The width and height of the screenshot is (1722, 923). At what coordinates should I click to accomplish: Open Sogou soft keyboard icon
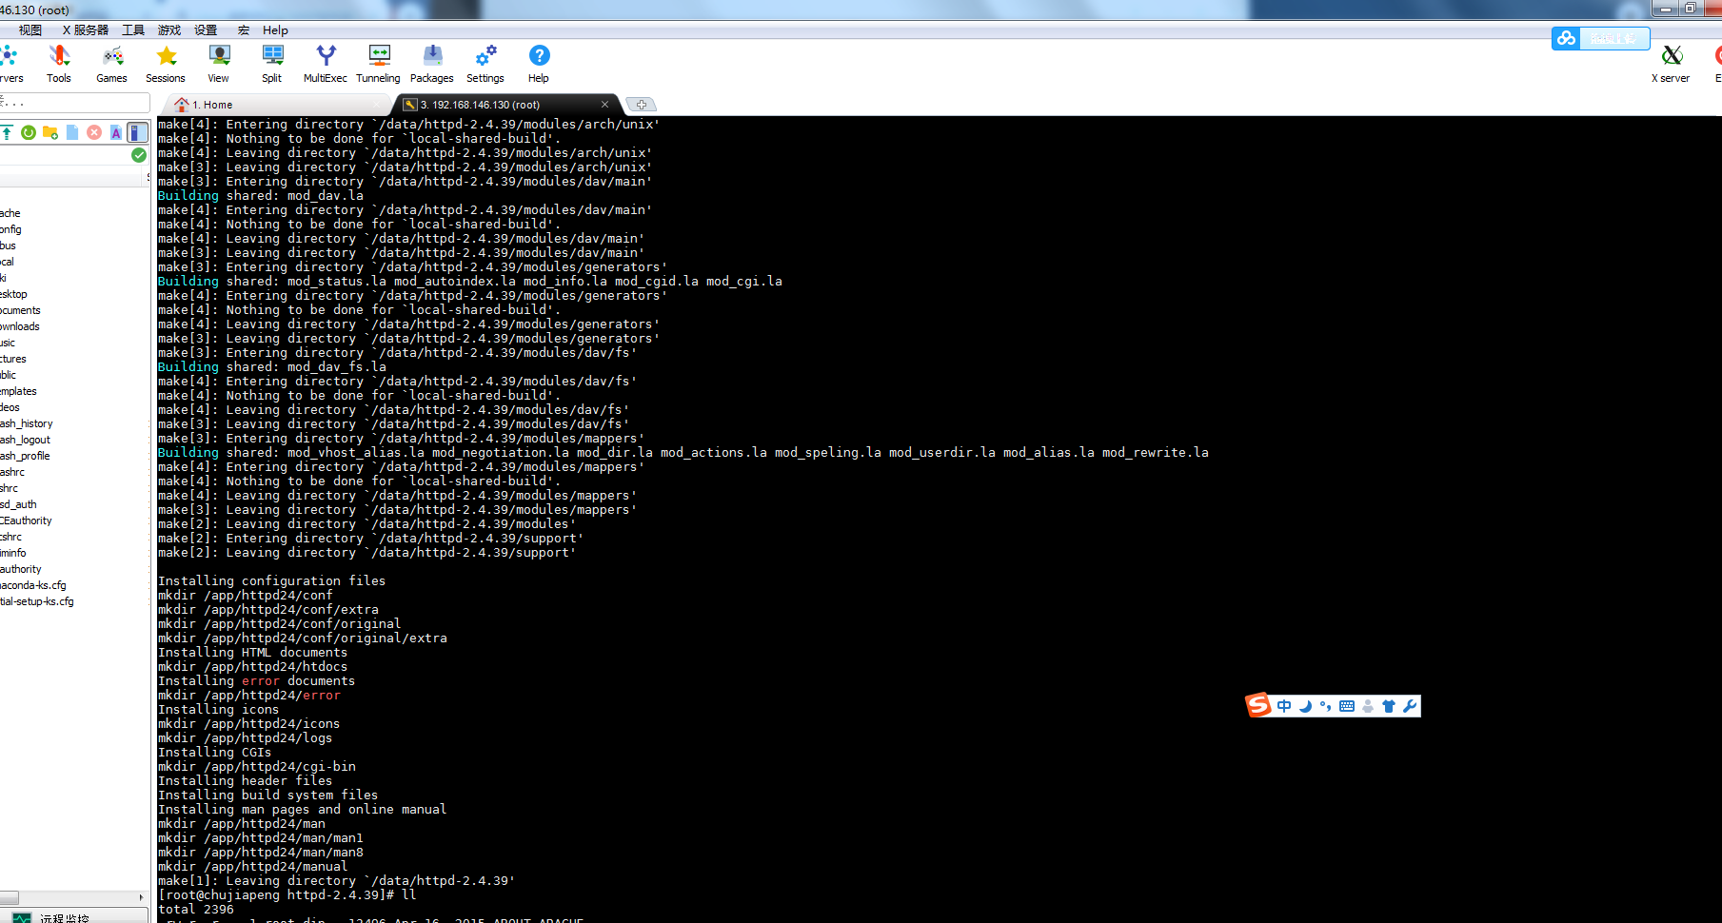(1347, 706)
